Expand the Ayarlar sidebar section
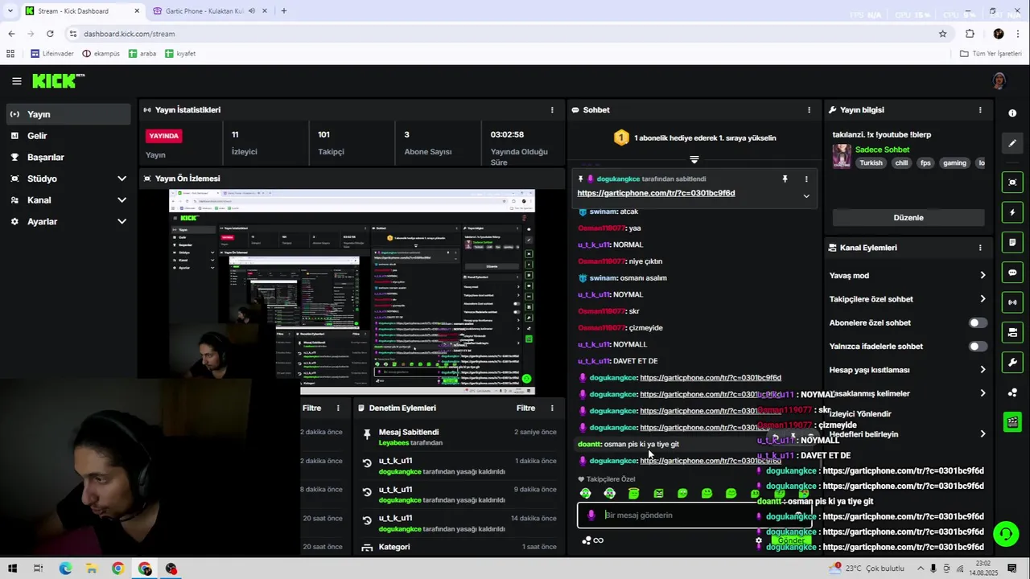 [x=122, y=222]
